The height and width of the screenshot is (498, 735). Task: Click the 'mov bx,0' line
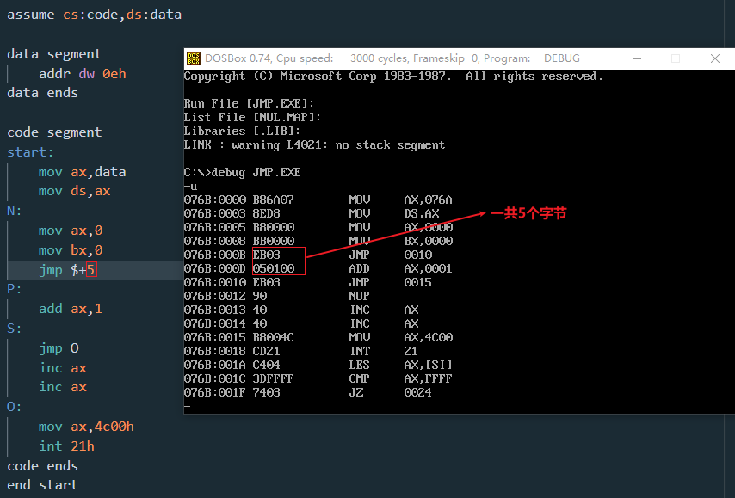[x=71, y=250]
